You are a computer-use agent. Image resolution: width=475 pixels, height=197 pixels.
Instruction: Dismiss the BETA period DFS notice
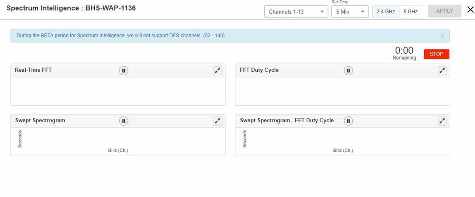tap(442, 36)
